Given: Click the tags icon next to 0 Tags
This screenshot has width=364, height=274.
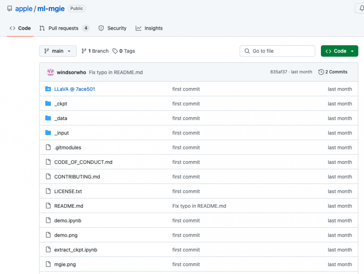Looking at the screenshot, I should 115,51.
